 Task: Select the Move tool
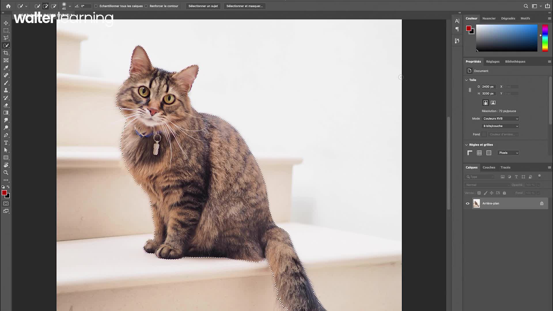[x=6, y=23]
